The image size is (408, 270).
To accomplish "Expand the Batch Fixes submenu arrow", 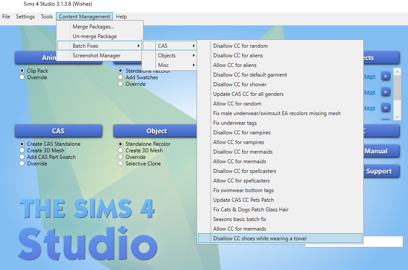I will coord(138,46).
